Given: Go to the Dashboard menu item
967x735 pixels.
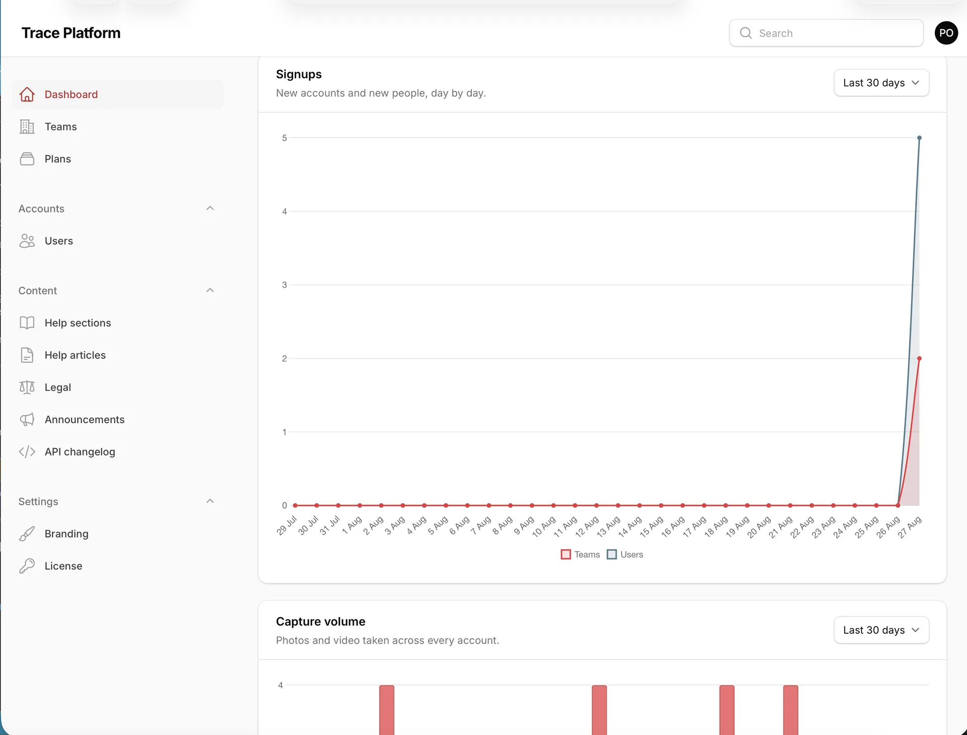Looking at the screenshot, I should pyautogui.click(x=118, y=94).
